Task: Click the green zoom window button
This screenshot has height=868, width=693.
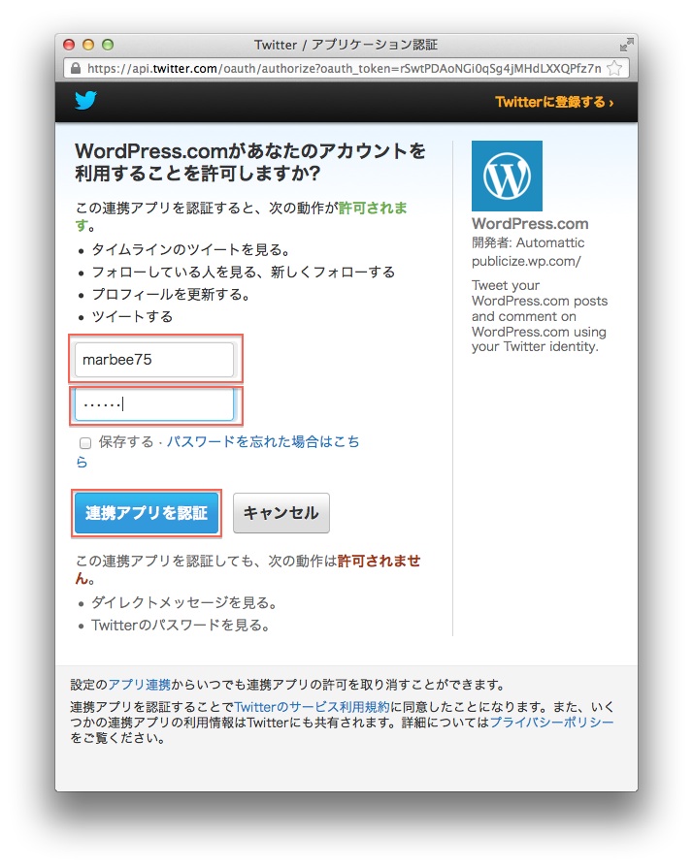Action: (108, 45)
